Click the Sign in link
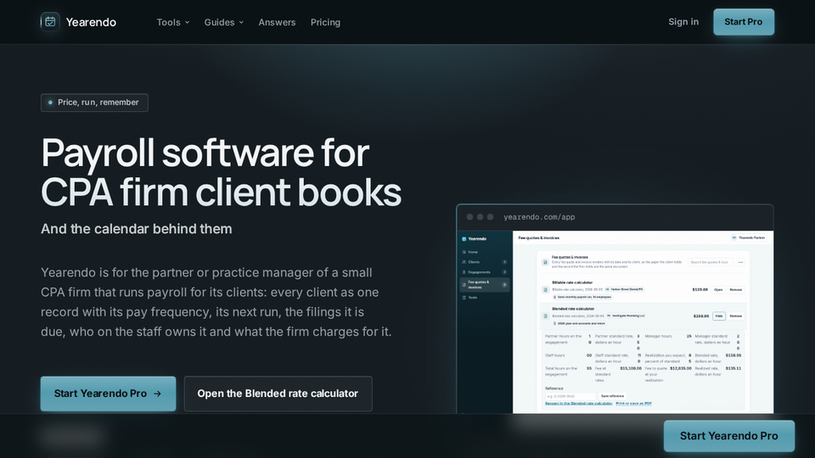Viewport: 815px width, 458px height. (683, 22)
